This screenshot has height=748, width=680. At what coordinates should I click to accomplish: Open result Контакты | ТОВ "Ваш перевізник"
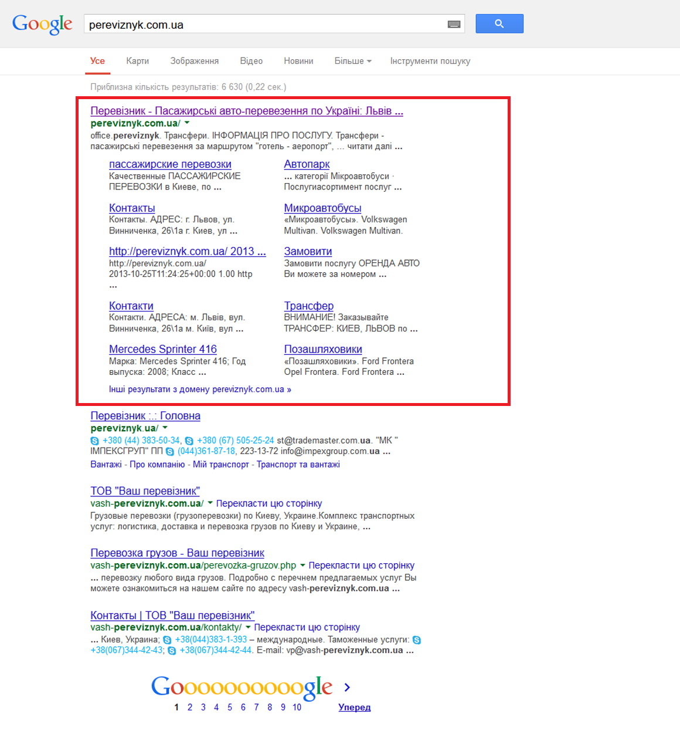coord(172,615)
